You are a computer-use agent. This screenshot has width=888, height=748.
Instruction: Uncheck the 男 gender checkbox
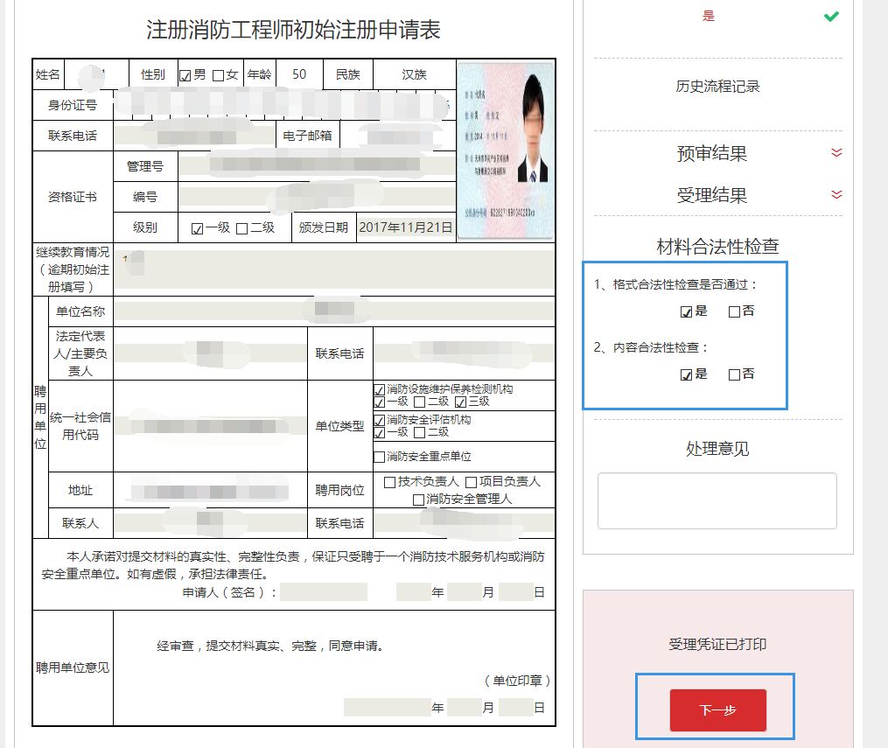click(x=185, y=74)
